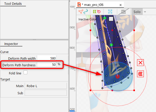Click the Deform Path hardness value field
This screenshot has height=112, width=156.
pos(47,65)
